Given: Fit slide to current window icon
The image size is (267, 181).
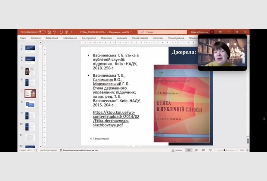Looking at the screenshot, I should pyautogui.click(x=248, y=150).
